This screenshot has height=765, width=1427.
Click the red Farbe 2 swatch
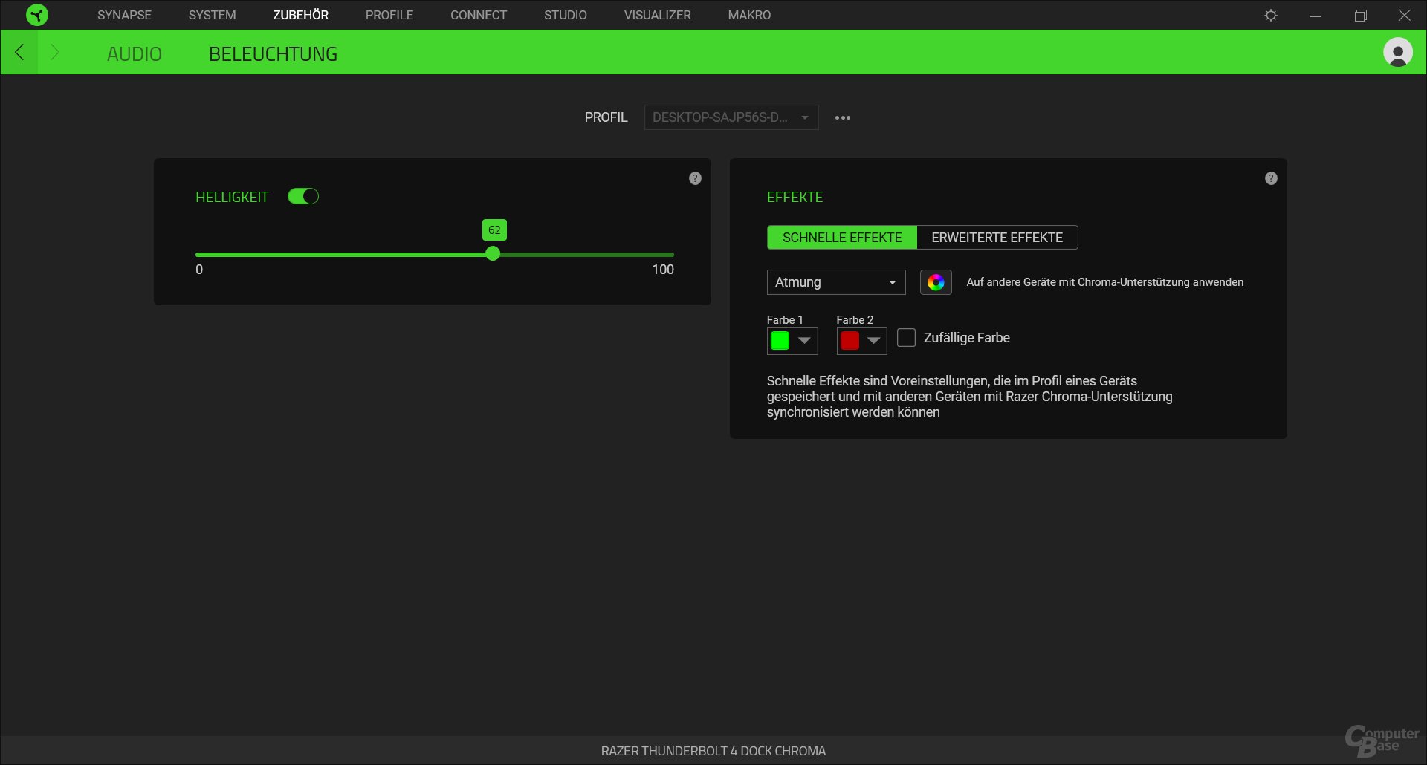[850, 341]
